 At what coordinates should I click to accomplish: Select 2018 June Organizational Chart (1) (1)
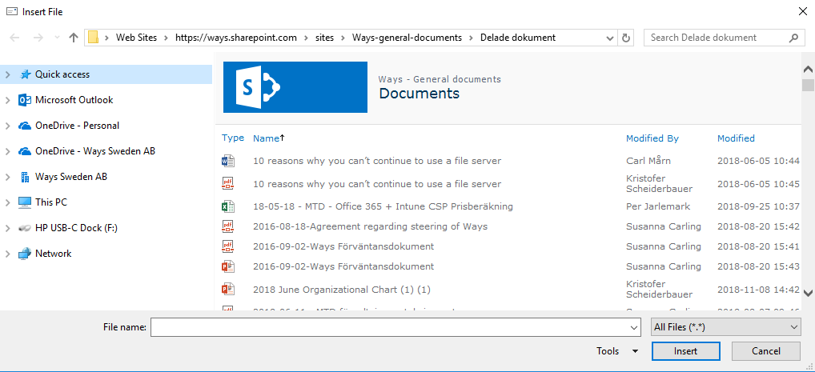click(x=342, y=290)
